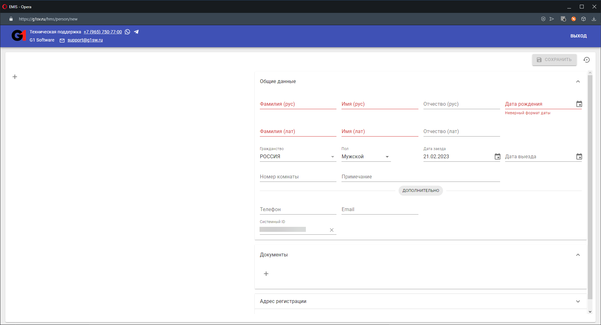This screenshot has width=601, height=325.
Task: Click the form panel scrollbar thumb
Action: 590,187
